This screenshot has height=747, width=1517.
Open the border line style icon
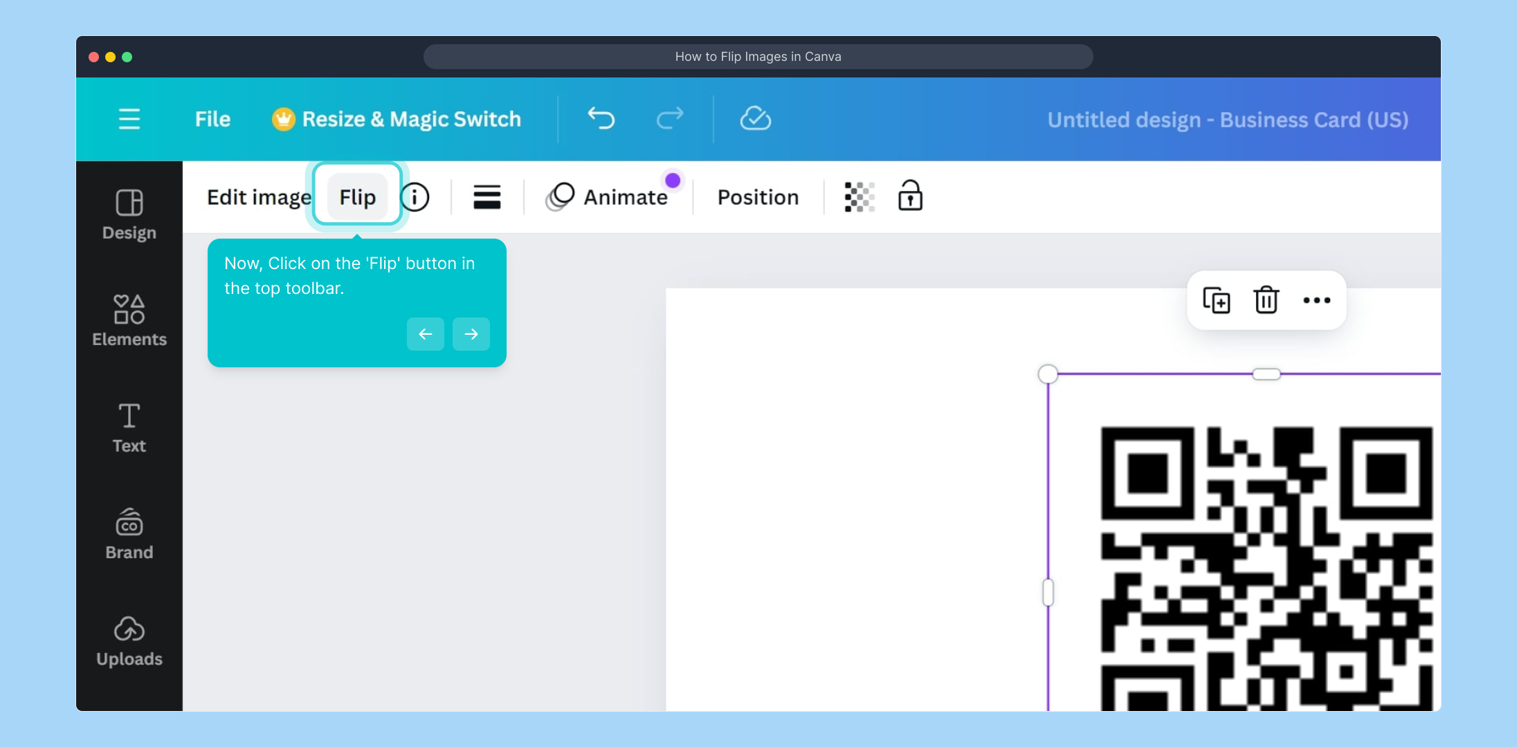click(x=487, y=197)
